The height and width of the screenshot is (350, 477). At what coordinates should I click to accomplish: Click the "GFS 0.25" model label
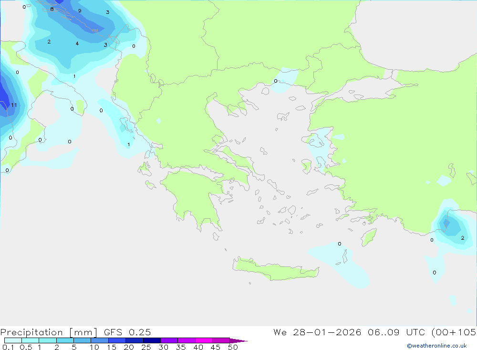127,332
